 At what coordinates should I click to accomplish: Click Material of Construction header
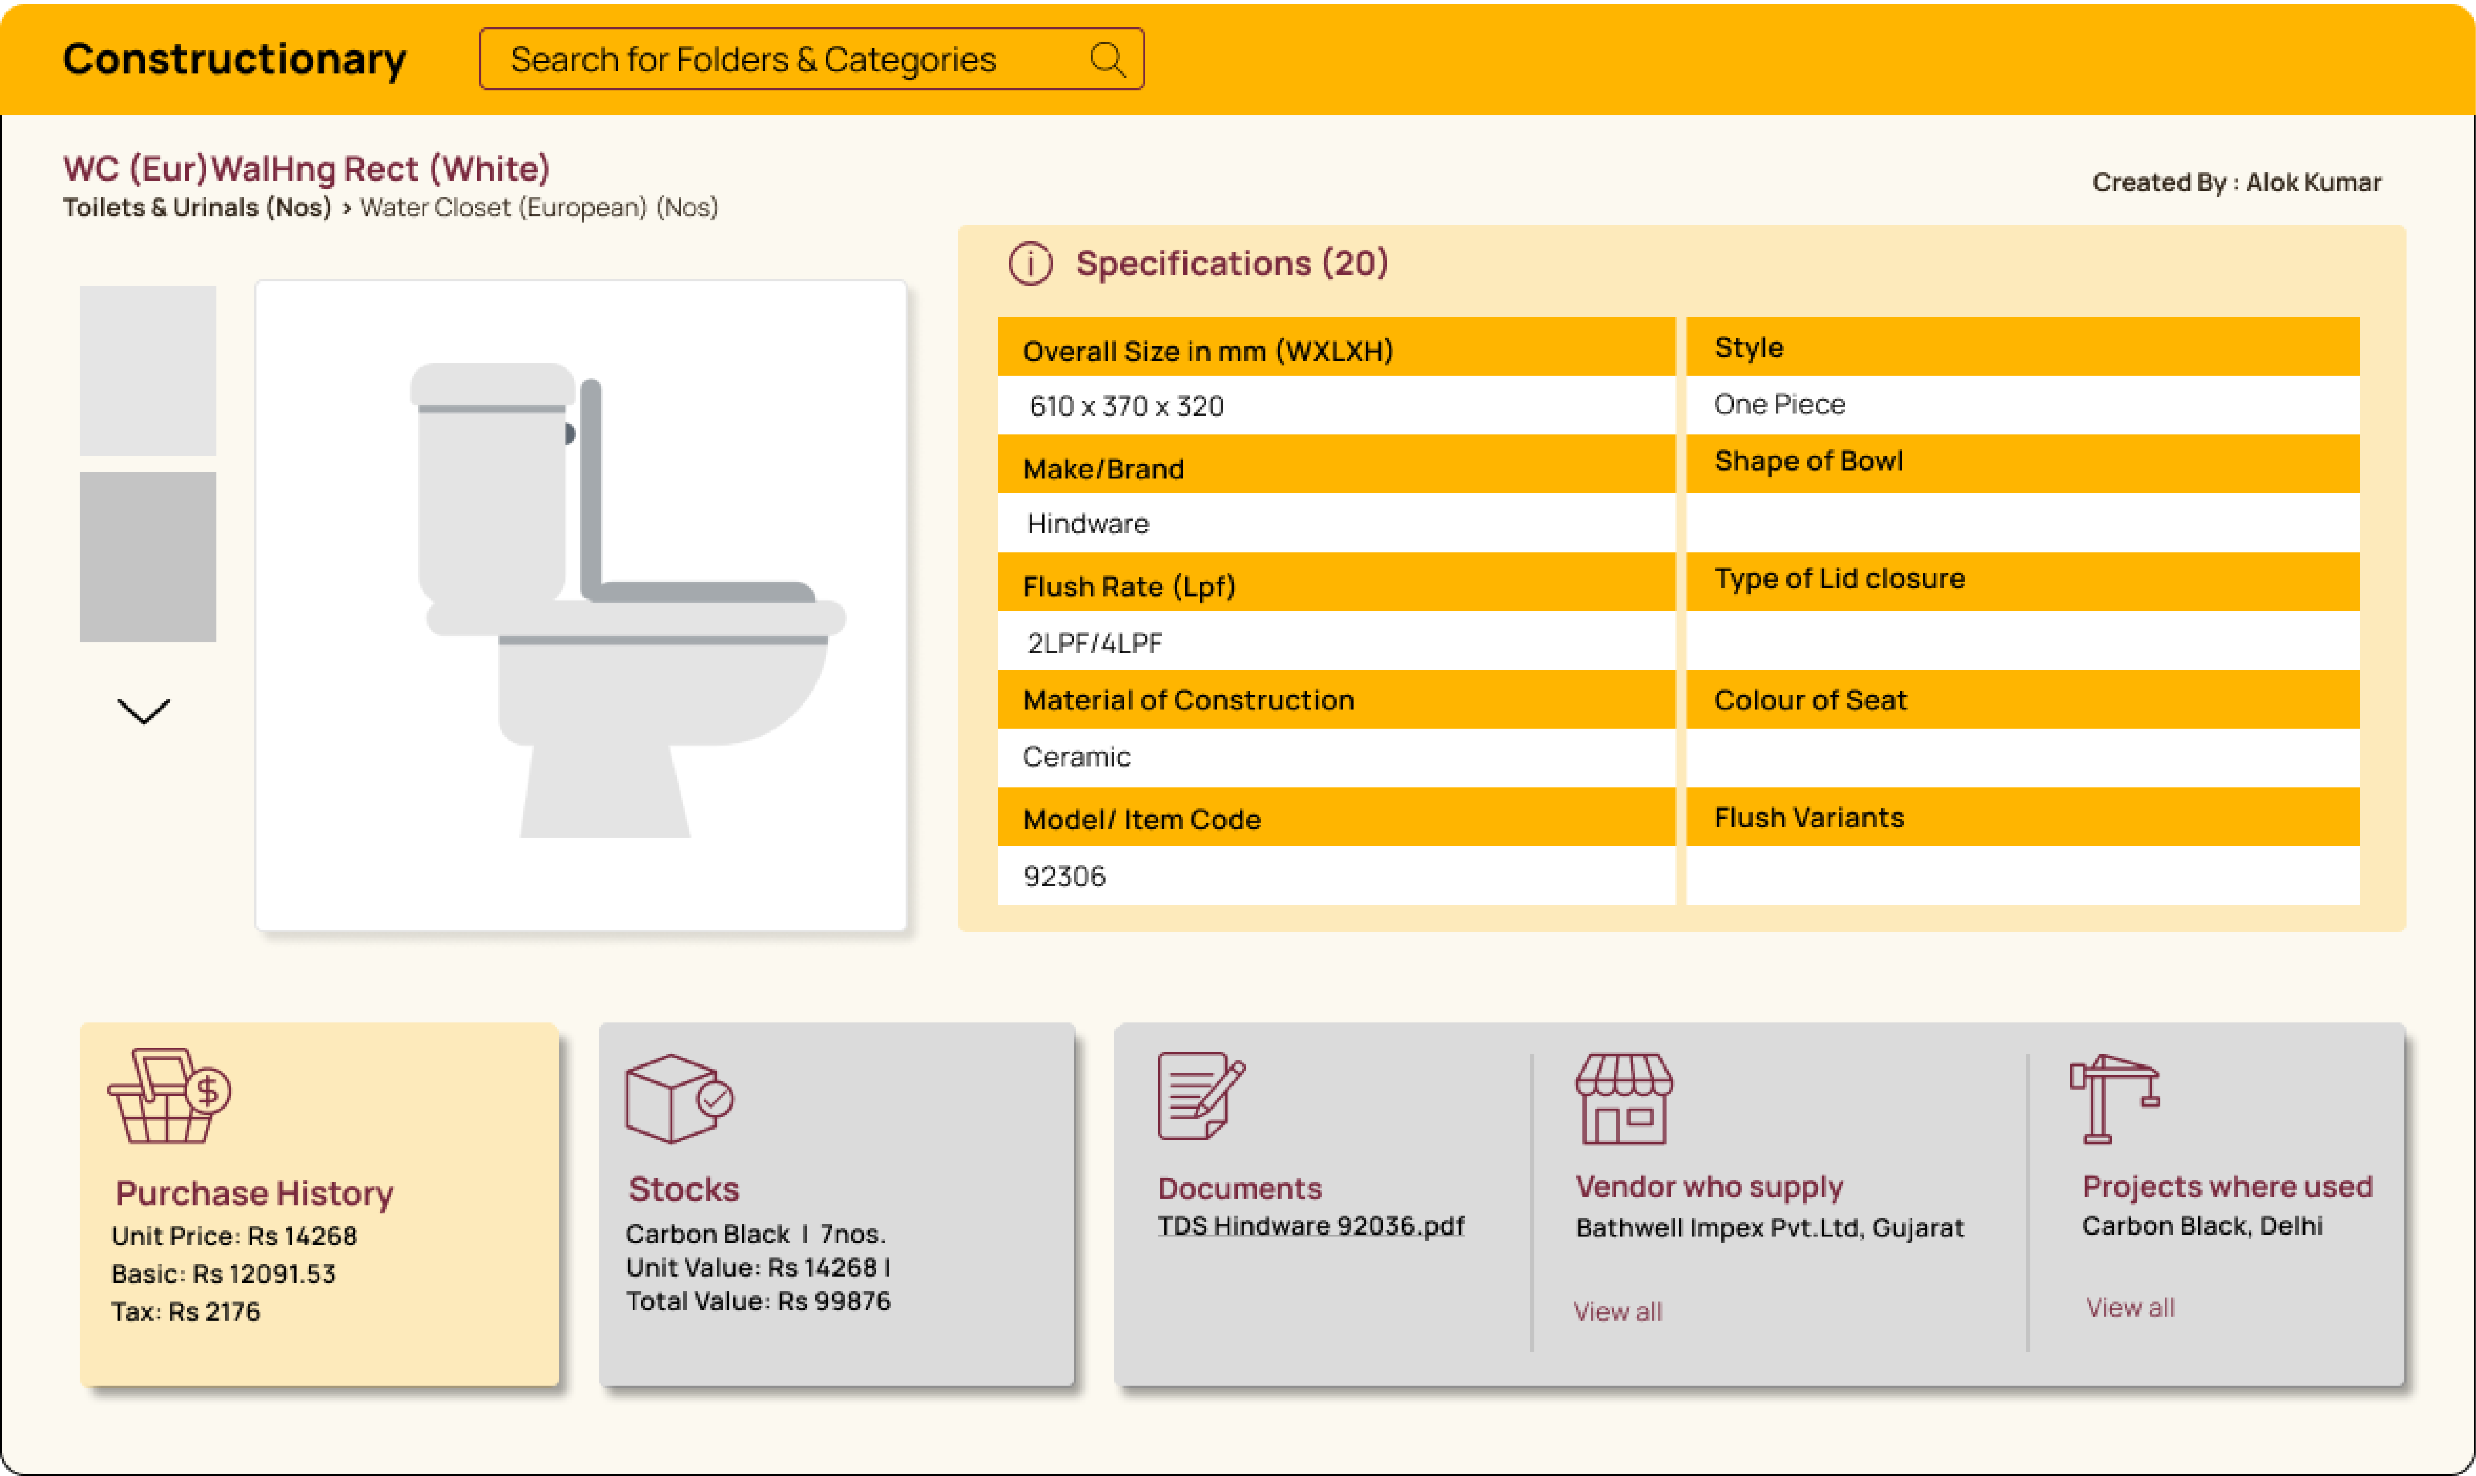1337,699
